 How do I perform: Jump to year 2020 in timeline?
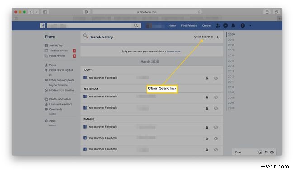coord(232,34)
